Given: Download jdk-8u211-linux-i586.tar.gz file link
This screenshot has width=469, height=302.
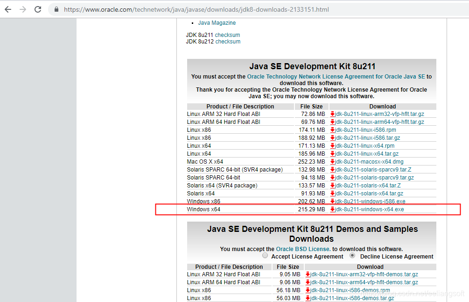Looking at the screenshot, I should [x=368, y=138].
